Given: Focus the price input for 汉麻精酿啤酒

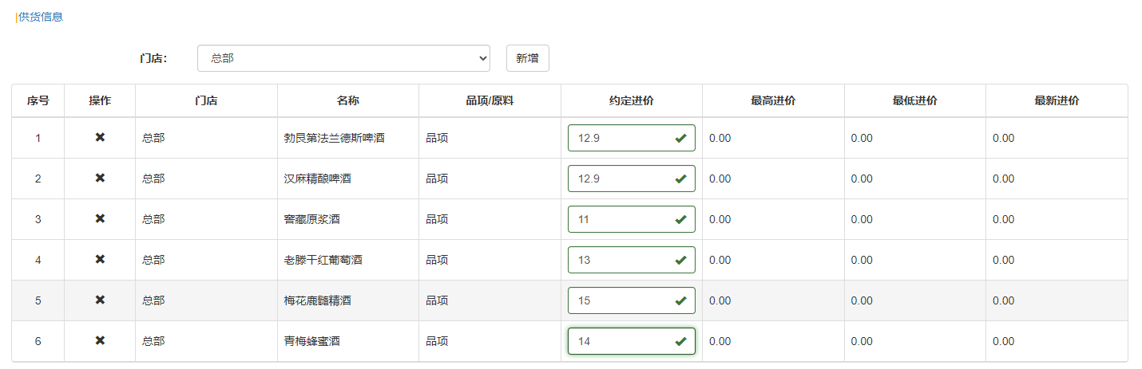Looking at the screenshot, I should point(619,179).
